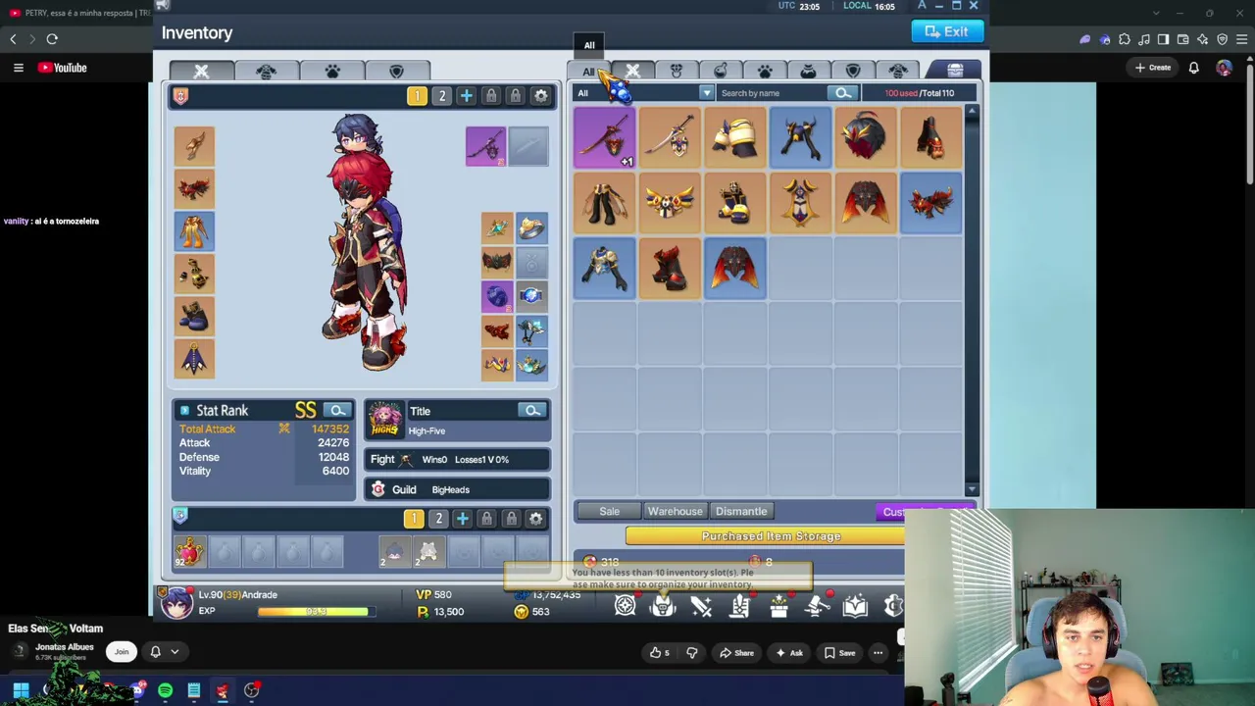Open the crossed-swords equipment inventory tab

(x=632, y=71)
